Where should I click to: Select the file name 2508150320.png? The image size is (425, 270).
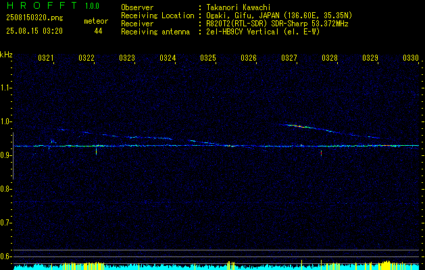(x=34, y=18)
